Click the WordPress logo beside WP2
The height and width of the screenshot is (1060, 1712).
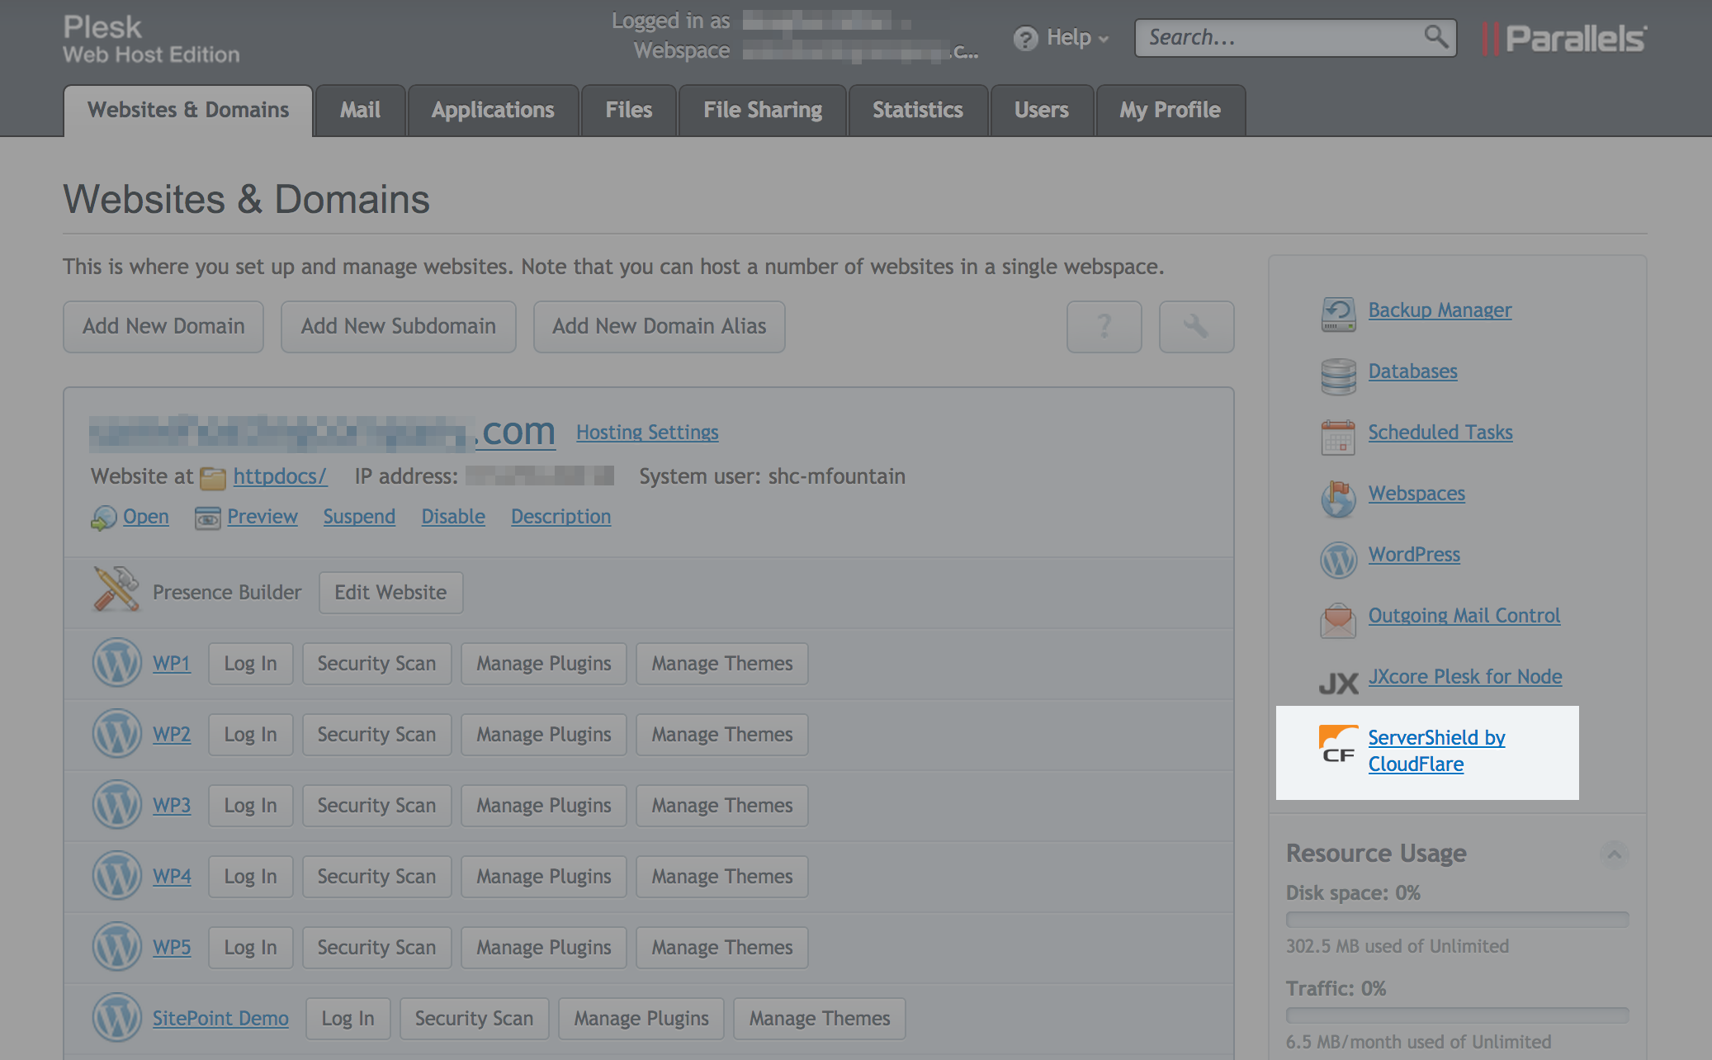click(116, 734)
